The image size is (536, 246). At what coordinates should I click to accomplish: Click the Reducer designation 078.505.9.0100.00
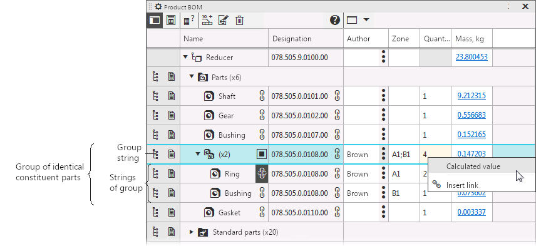tap(299, 58)
